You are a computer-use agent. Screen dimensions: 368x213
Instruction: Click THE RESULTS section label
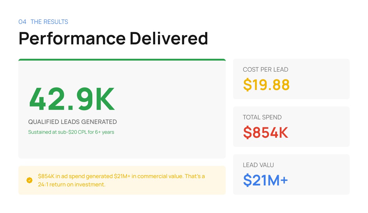[x=49, y=22]
